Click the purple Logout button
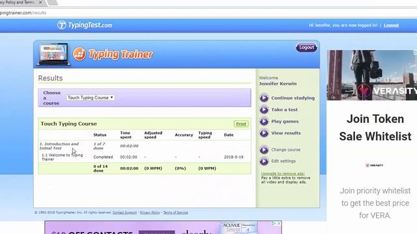 click(306, 47)
